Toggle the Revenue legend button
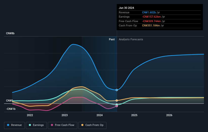 click(x=14, y=125)
